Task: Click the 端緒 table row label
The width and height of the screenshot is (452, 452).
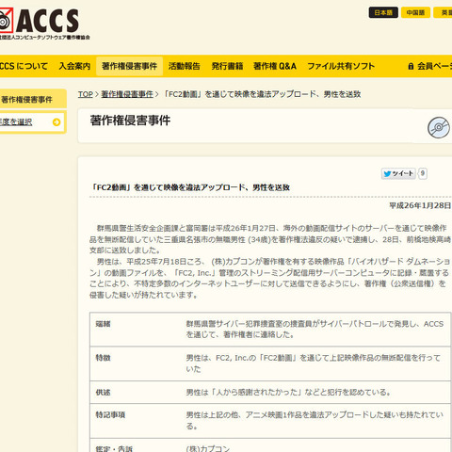Action: point(104,324)
